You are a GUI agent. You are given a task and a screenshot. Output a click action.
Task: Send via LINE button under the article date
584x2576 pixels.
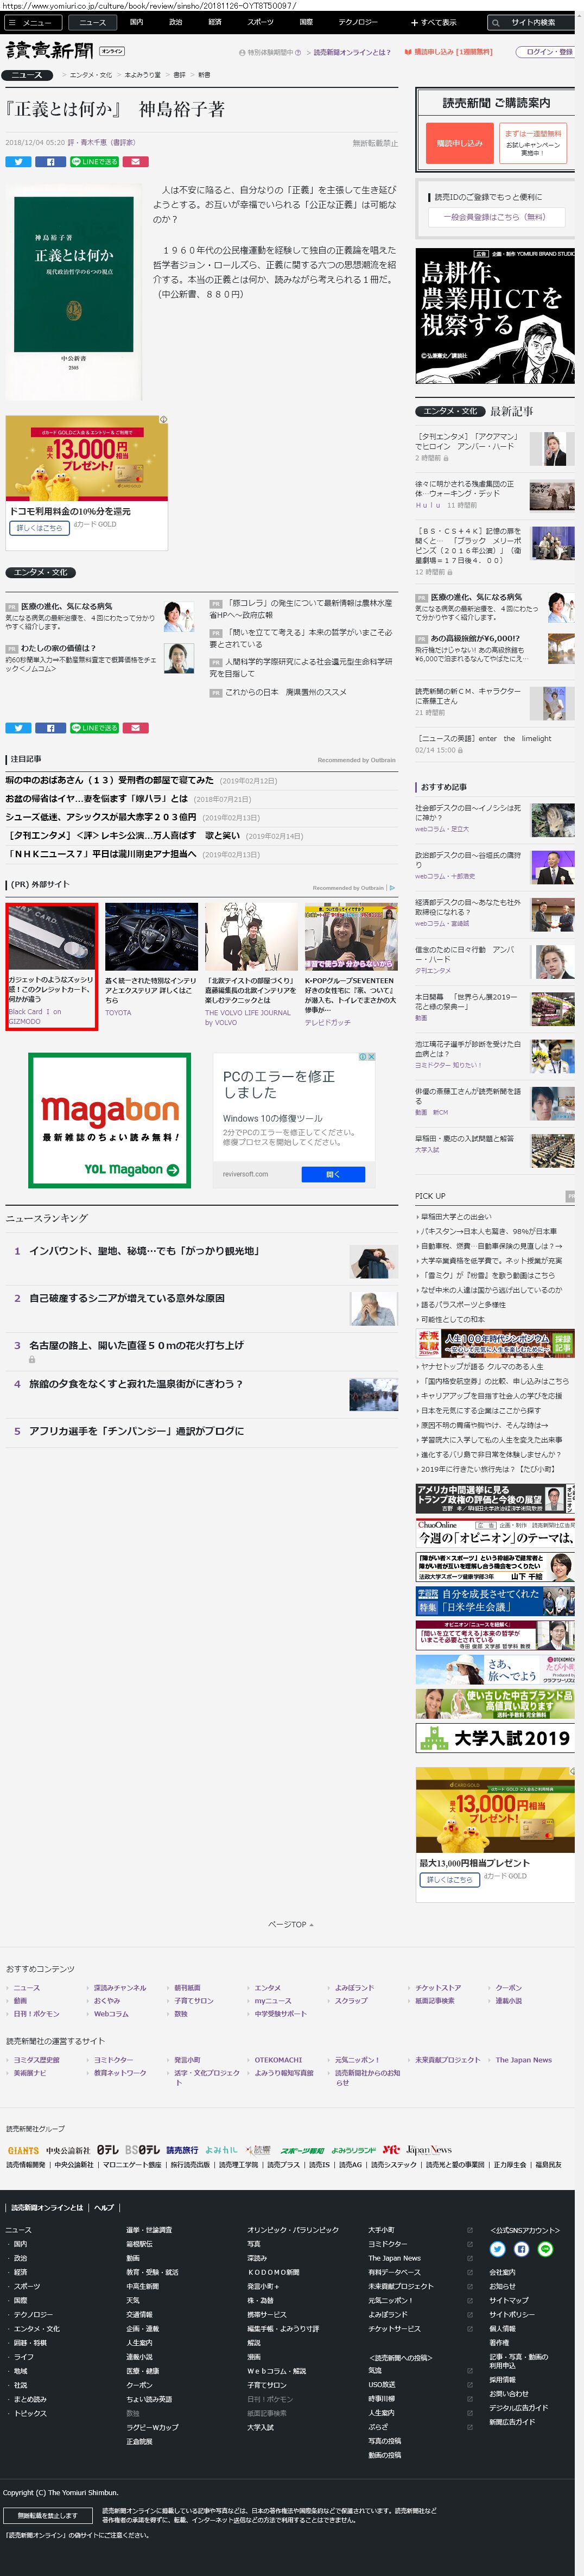95,161
